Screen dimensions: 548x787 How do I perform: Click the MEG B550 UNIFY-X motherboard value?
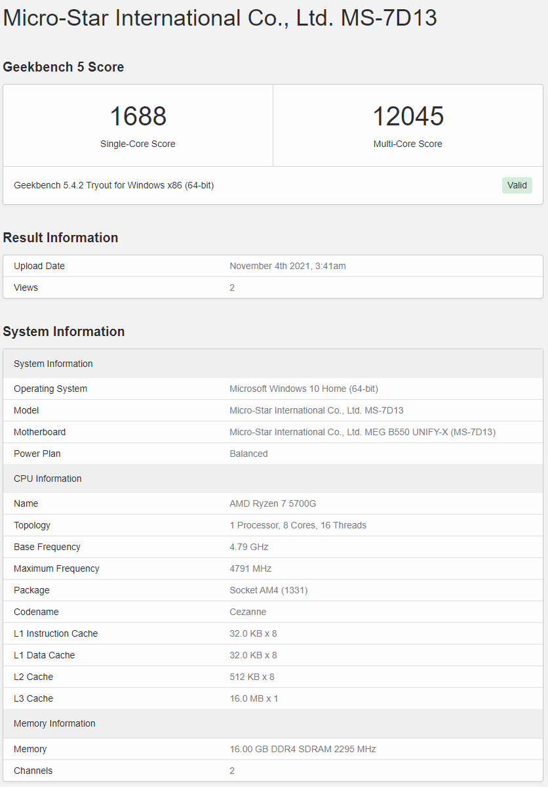click(x=362, y=432)
